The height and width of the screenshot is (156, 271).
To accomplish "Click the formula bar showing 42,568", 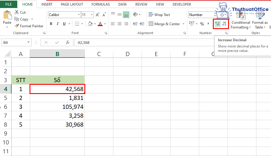I will coord(144,42).
